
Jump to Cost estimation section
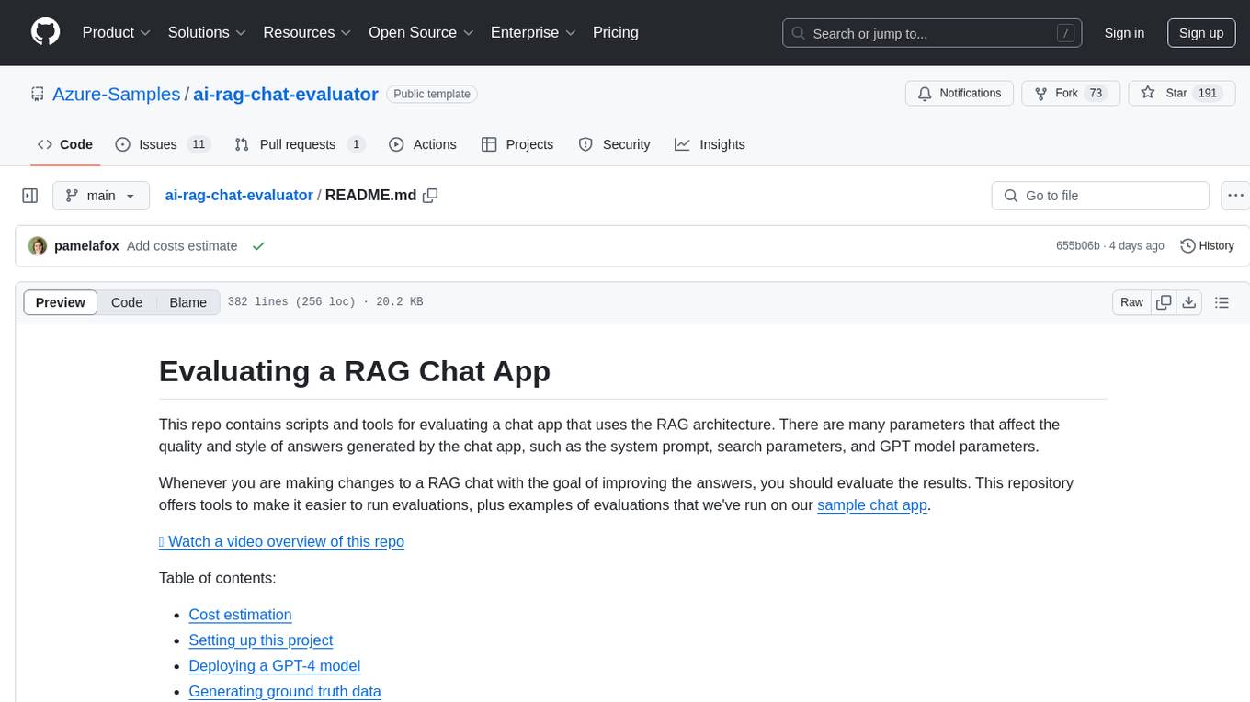click(x=240, y=615)
